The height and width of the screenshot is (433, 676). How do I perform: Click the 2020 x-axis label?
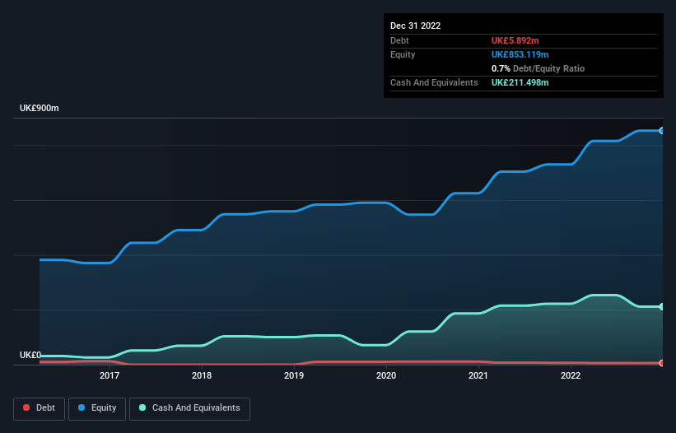pos(386,375)
